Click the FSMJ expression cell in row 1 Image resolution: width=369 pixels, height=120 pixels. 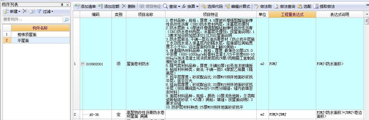click(x=292, y=64)
